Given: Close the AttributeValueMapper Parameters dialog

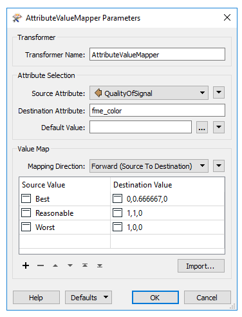Looking at the screenshot, I should click(x=227, y=17).
